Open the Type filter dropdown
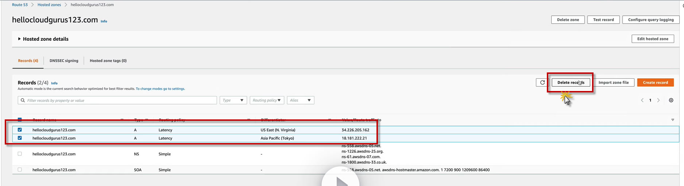Viewport: 684px width, 186px height. click(x=233, y=100)
